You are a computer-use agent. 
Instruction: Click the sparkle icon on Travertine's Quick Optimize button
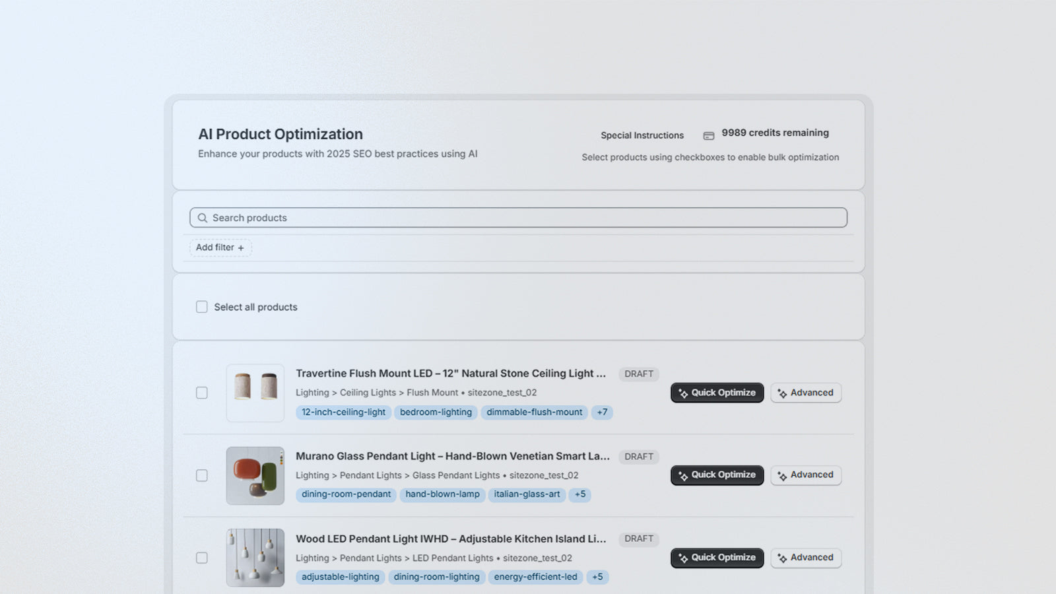pyautogui.click(x=682, y=393)
